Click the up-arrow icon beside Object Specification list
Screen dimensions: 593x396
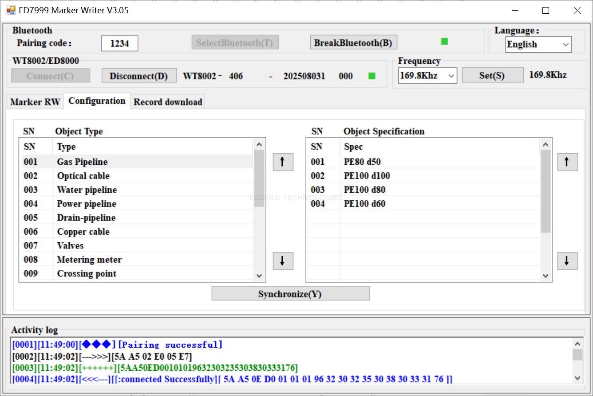[x=567, y=162]
